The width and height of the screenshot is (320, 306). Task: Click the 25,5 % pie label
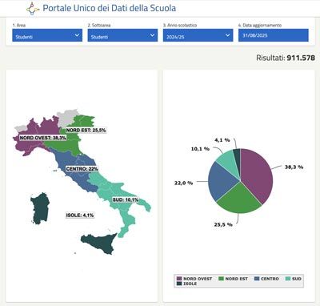pyautogui.click(x=223, y=224)
